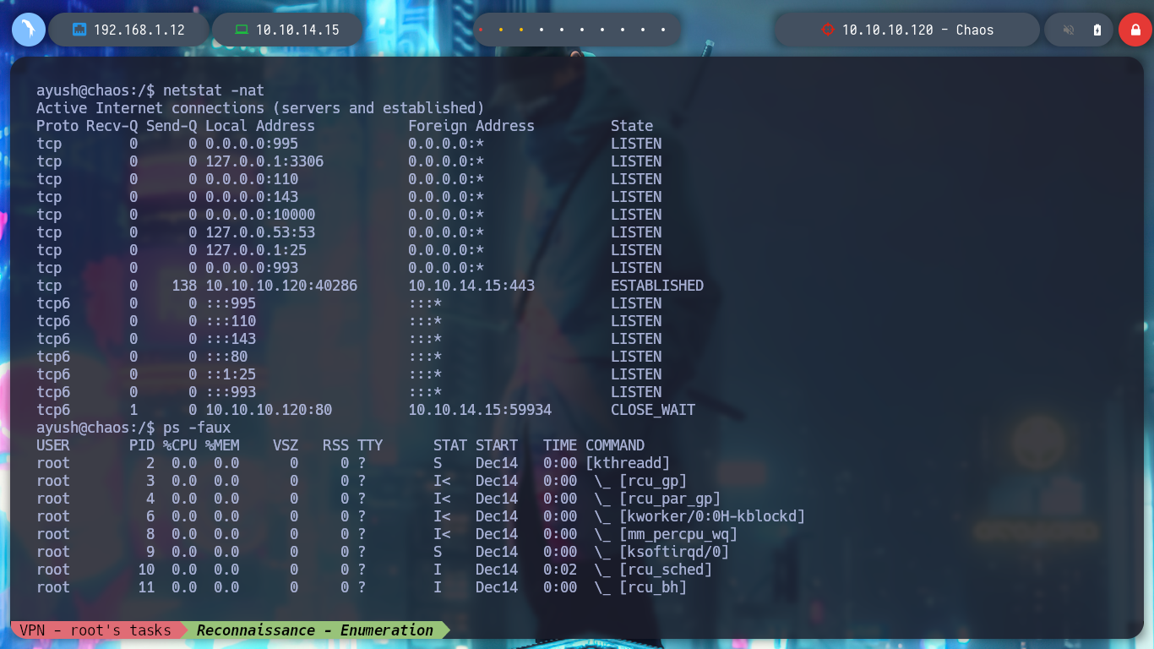
Task: Open the battery status icon
Action: click(x=1097, y=30)
